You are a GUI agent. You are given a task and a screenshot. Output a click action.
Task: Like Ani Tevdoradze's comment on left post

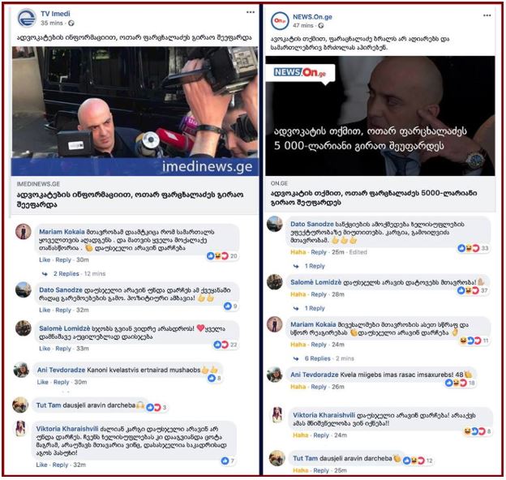pyautogui.click(x=43, y=382)
